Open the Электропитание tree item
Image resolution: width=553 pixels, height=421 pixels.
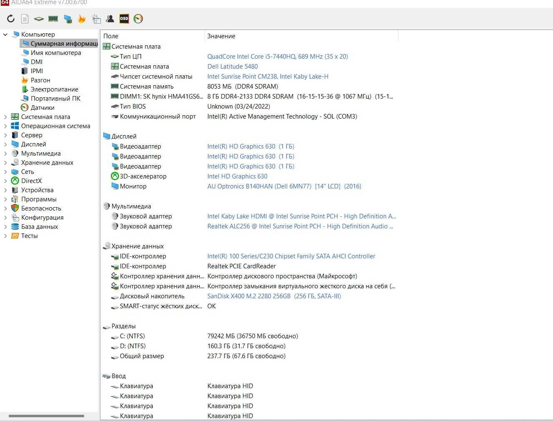coord(54,89)
